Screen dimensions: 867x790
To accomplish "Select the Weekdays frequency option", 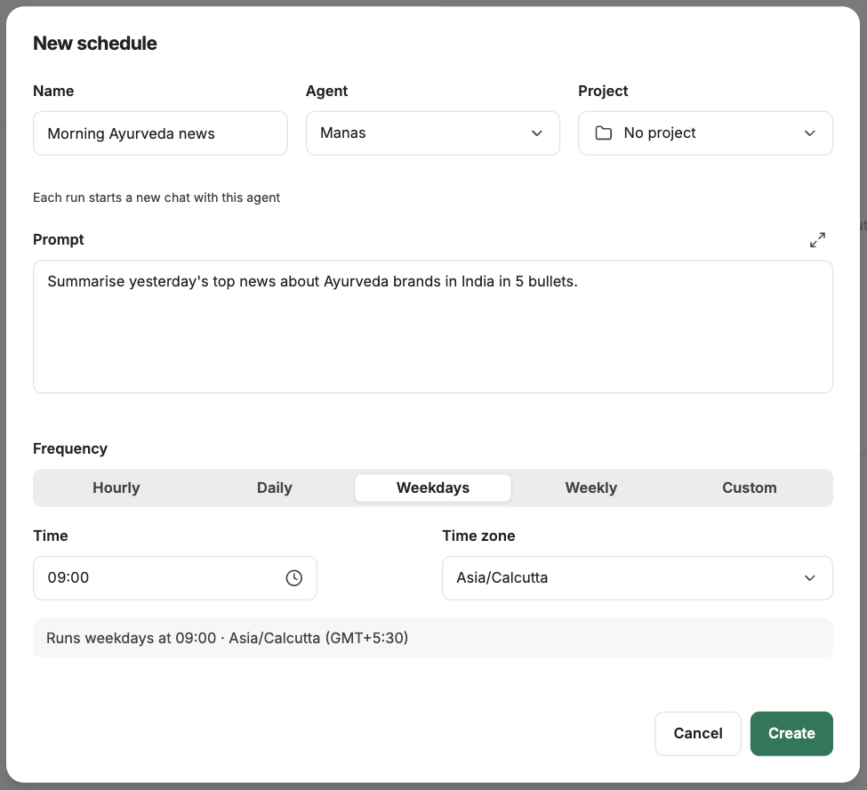I will click(x=433, y=488).
